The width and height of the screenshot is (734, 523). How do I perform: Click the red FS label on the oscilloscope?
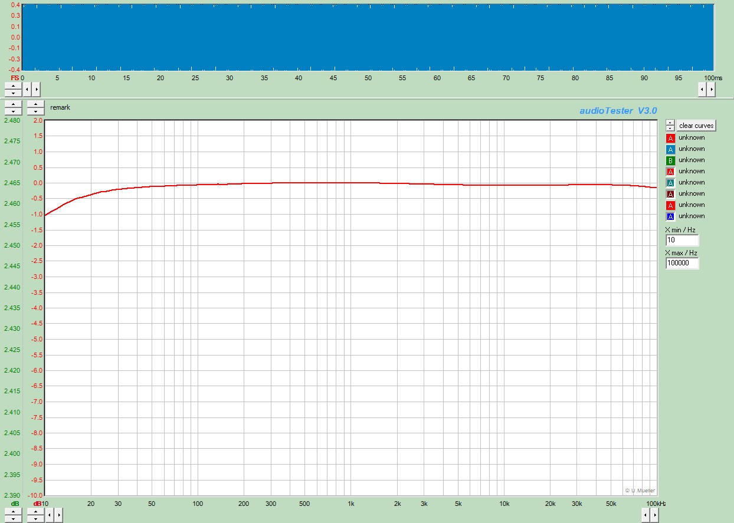[x=15, y=78]
